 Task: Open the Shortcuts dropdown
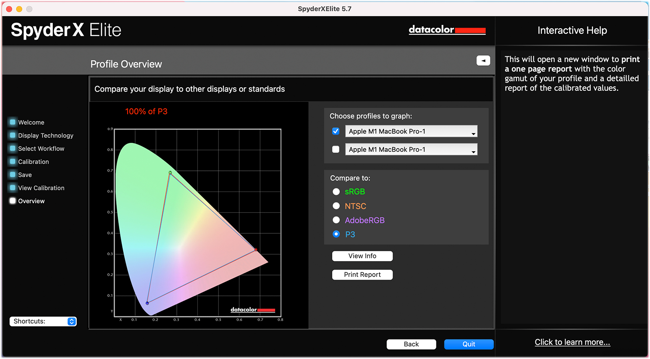click(x=43, y=321)
